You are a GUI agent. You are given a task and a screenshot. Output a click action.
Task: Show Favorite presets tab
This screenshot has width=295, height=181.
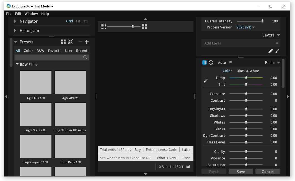(55, 51)
